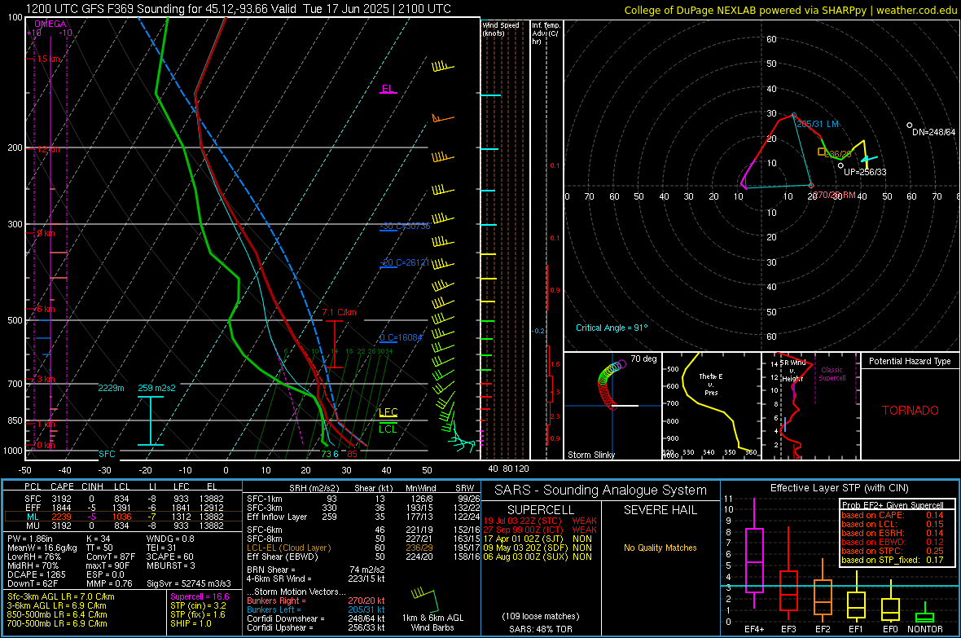The image size is (961, 638).
Task: Select the red '7.1 C/km' lapse rate label
Action: click(339, 312)
